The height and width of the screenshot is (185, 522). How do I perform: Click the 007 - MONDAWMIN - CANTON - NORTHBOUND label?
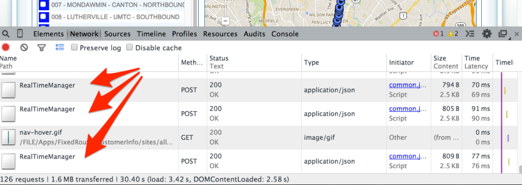point(118,5)
